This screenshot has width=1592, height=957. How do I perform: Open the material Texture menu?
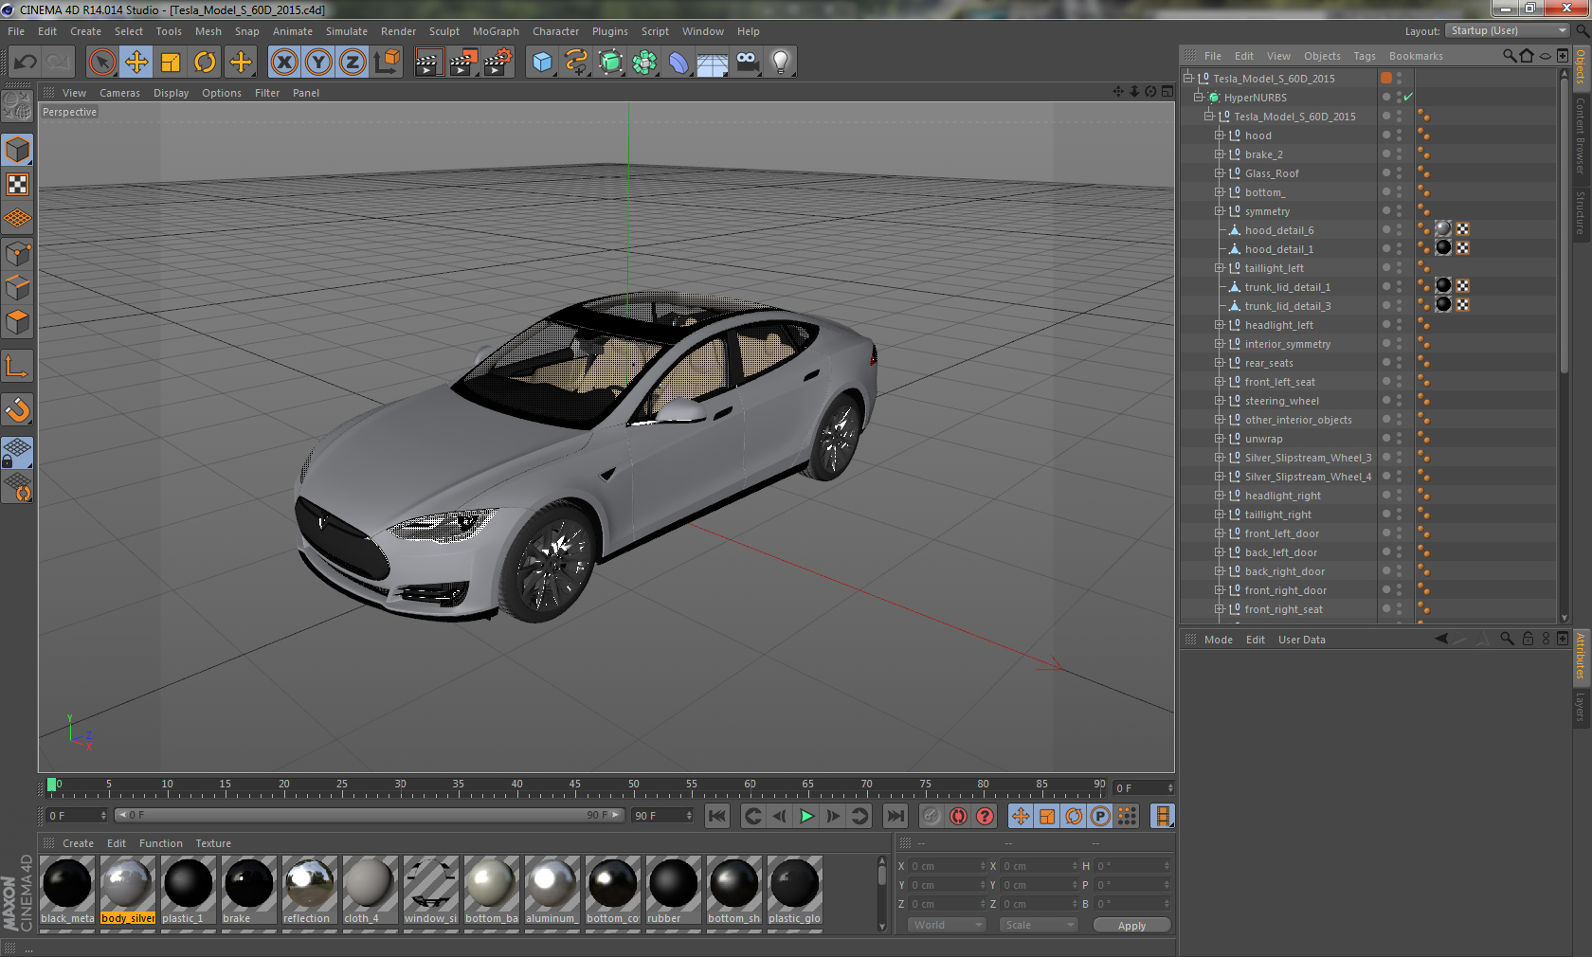(213, 843)
